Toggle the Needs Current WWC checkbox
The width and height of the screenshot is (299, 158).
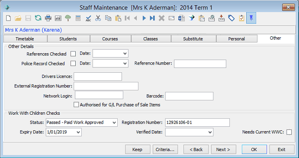(x=289, y=132)
